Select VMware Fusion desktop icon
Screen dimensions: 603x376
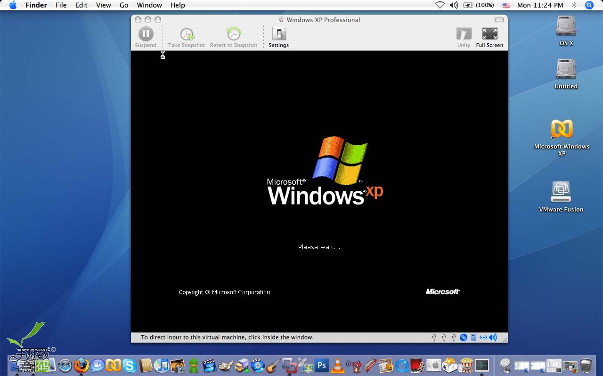point(561,197)
